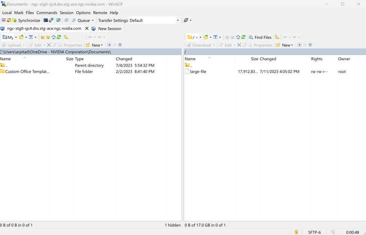Refresh the remote panel
This screenshot has height=235, width=366.
[244, 37]
